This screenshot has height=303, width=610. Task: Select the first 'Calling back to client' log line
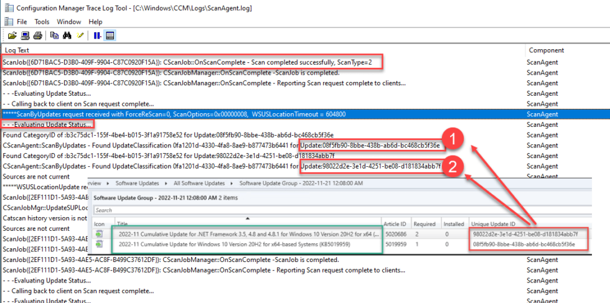pyautogui.click(x=78, y=104)
